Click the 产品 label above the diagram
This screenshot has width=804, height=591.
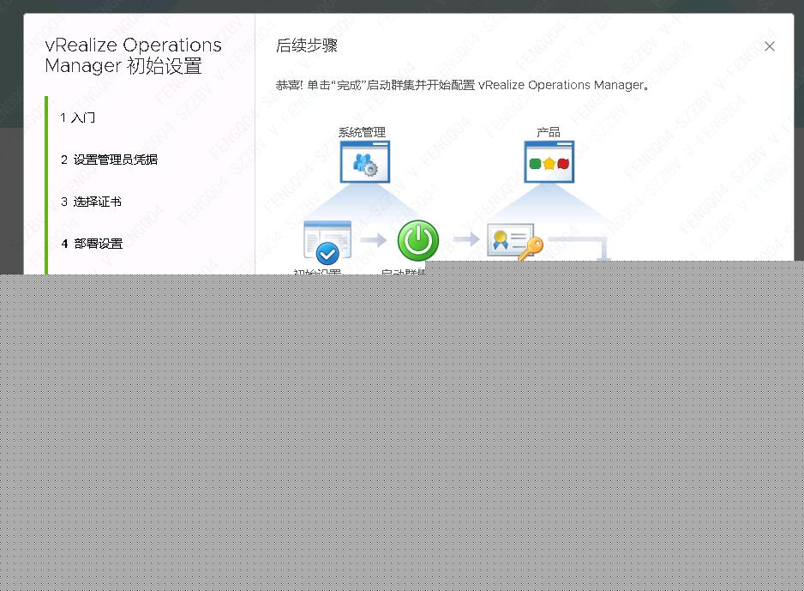(548, 132)
